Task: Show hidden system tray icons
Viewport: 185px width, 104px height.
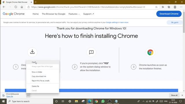Action: coord(143,101)
